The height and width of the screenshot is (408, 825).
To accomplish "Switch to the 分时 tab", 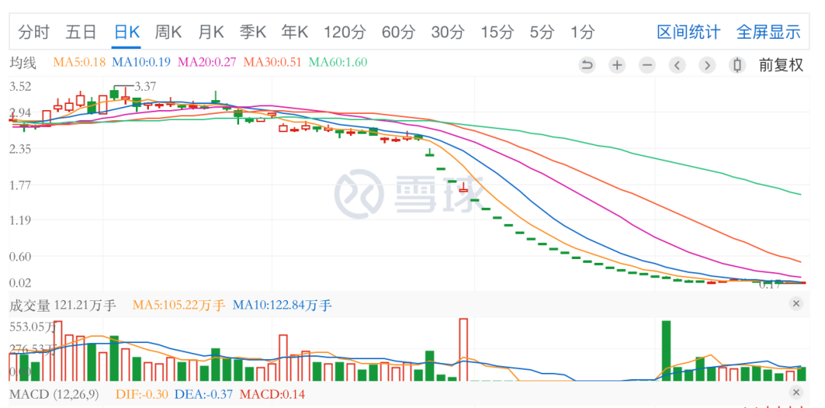I will [34, 32].
